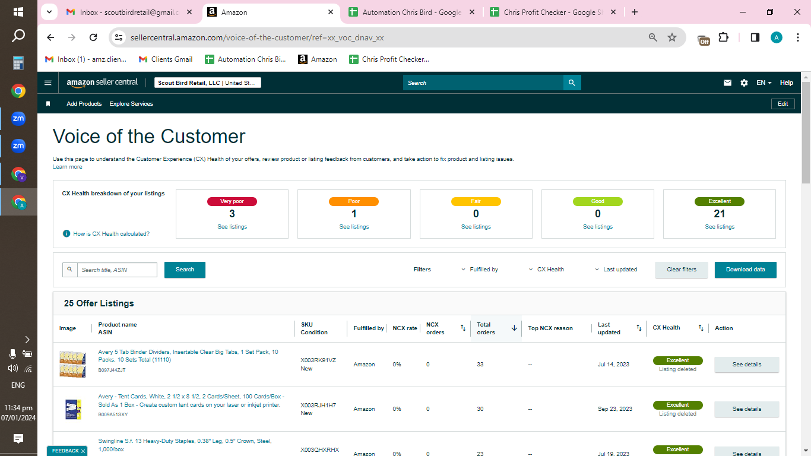Screen dimensions: 811x456
Task: Click the Edit button on the favorites bar
Action: [x=783, y=104]
